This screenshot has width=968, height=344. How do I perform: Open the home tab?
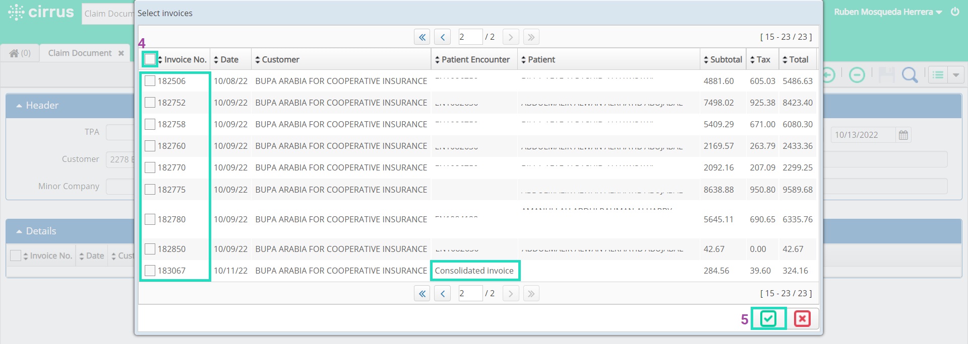pyautogui.click(x=20, y=53)
